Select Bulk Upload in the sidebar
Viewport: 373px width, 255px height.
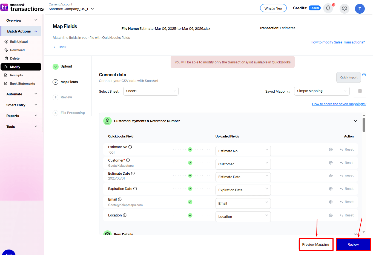[x=19, y=42]
